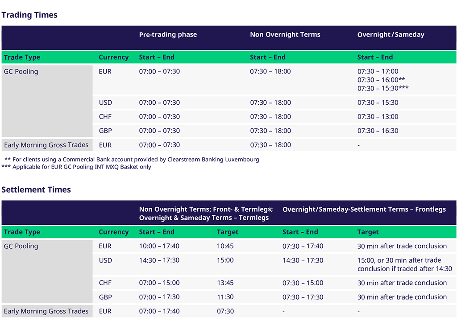Screen dimensions: 457x329
Task: Select GC Pooling cell in Trading Times table
Action: pyautogui.click(x=21, y=72)
